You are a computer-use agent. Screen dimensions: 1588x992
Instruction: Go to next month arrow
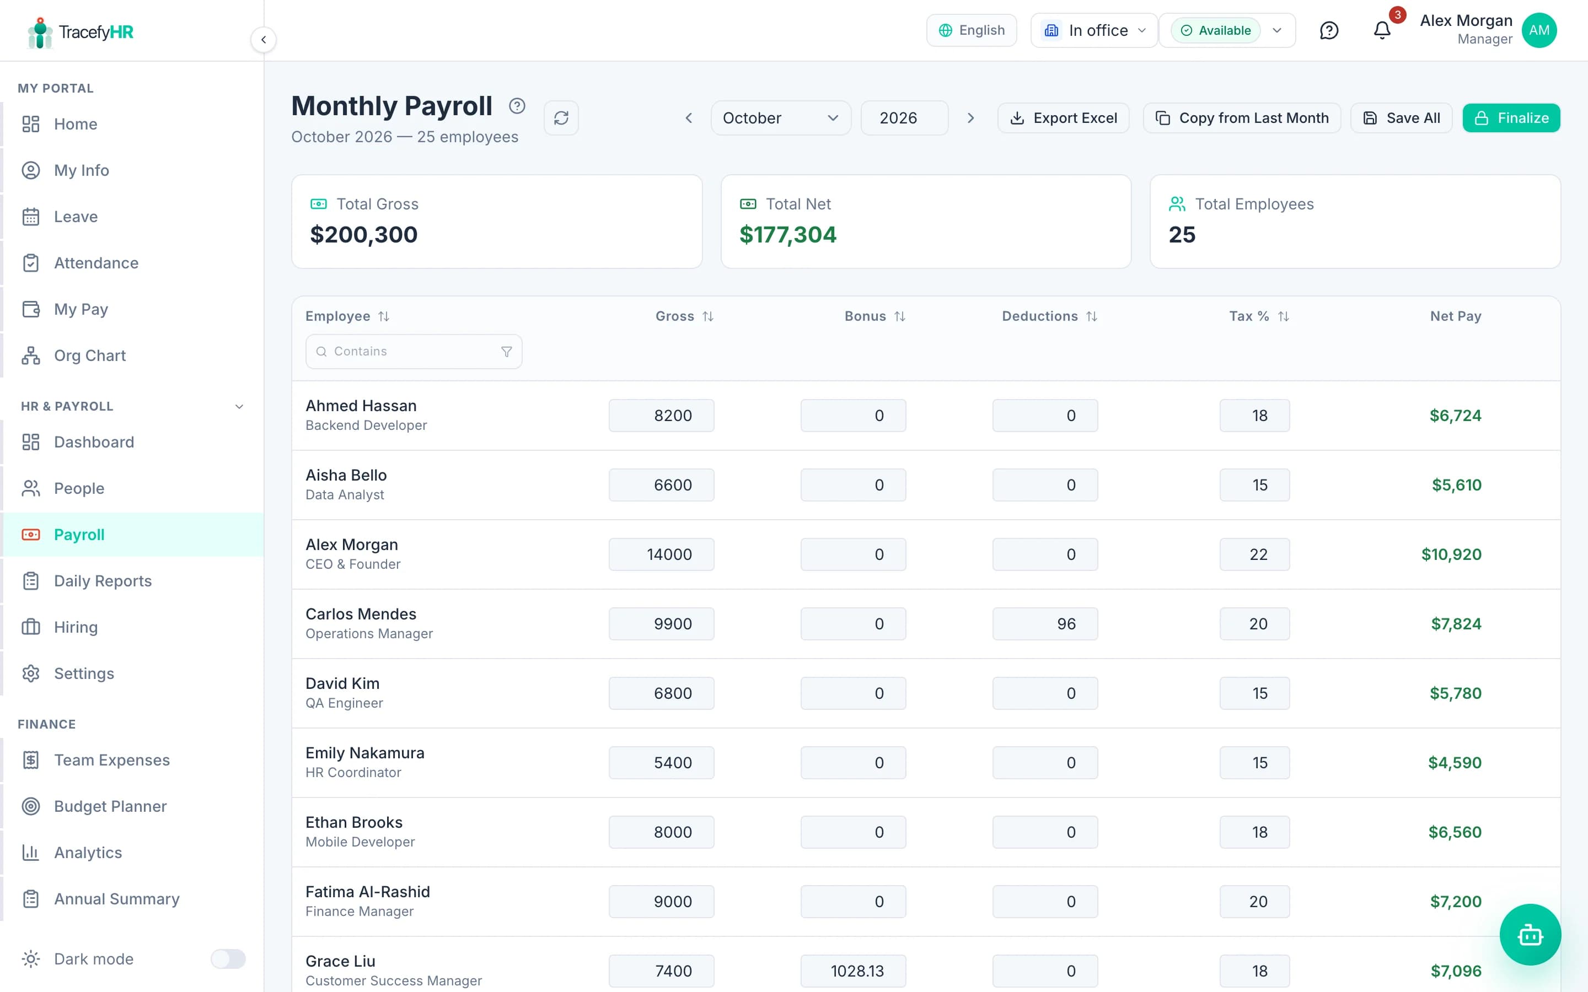[970, 118]
